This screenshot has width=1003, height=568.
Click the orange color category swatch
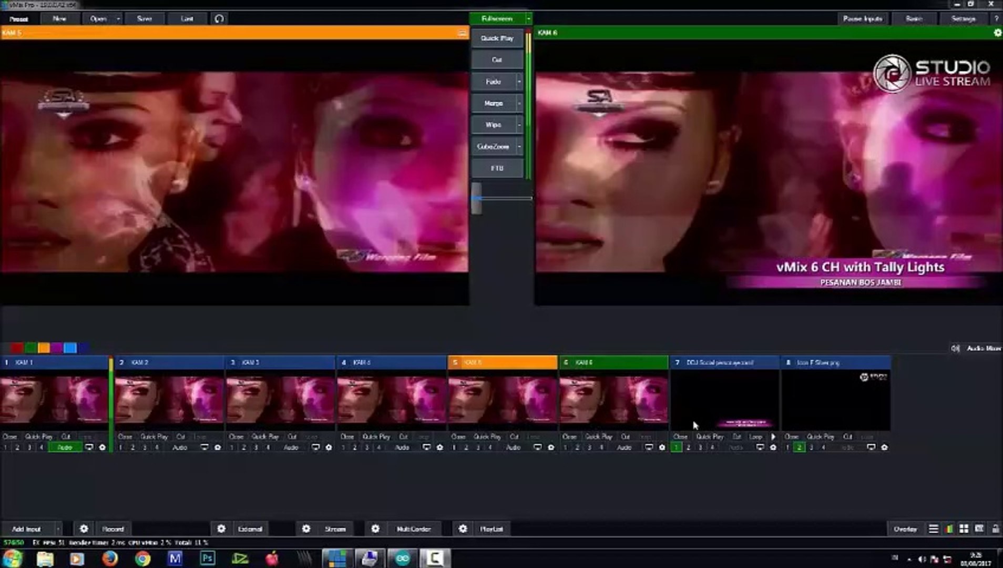(x=44, y=348)
